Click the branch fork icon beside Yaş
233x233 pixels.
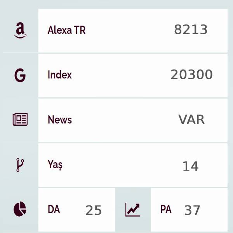(x=20, y=165)
